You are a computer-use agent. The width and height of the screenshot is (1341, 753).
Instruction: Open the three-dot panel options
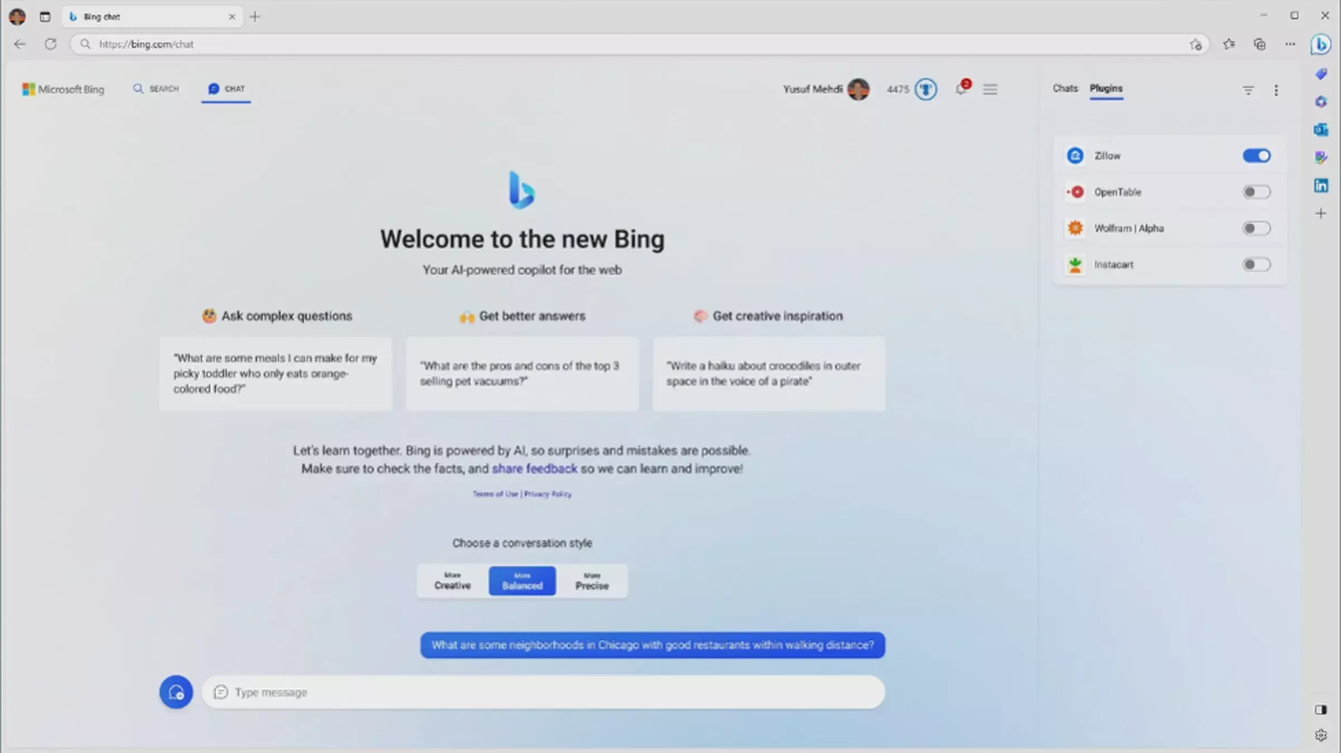[x=1276, y=90]
